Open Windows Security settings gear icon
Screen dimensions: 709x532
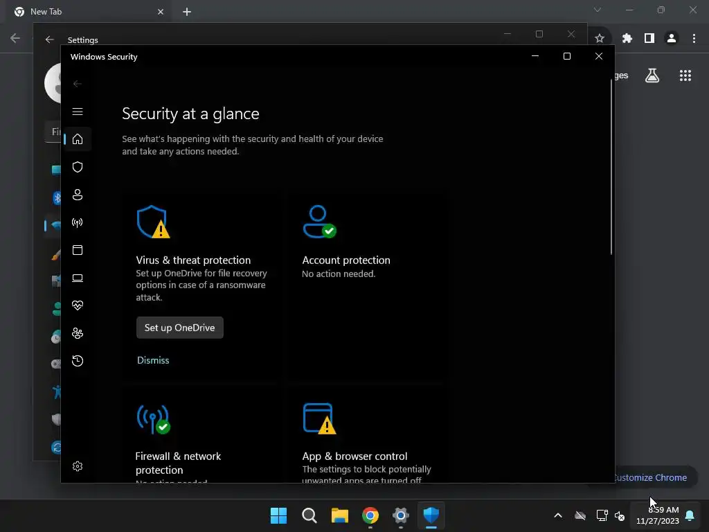(x=78, y=466)
